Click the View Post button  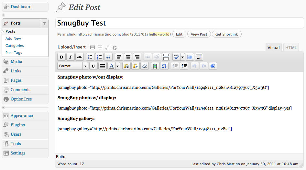(x=199, y=34)
